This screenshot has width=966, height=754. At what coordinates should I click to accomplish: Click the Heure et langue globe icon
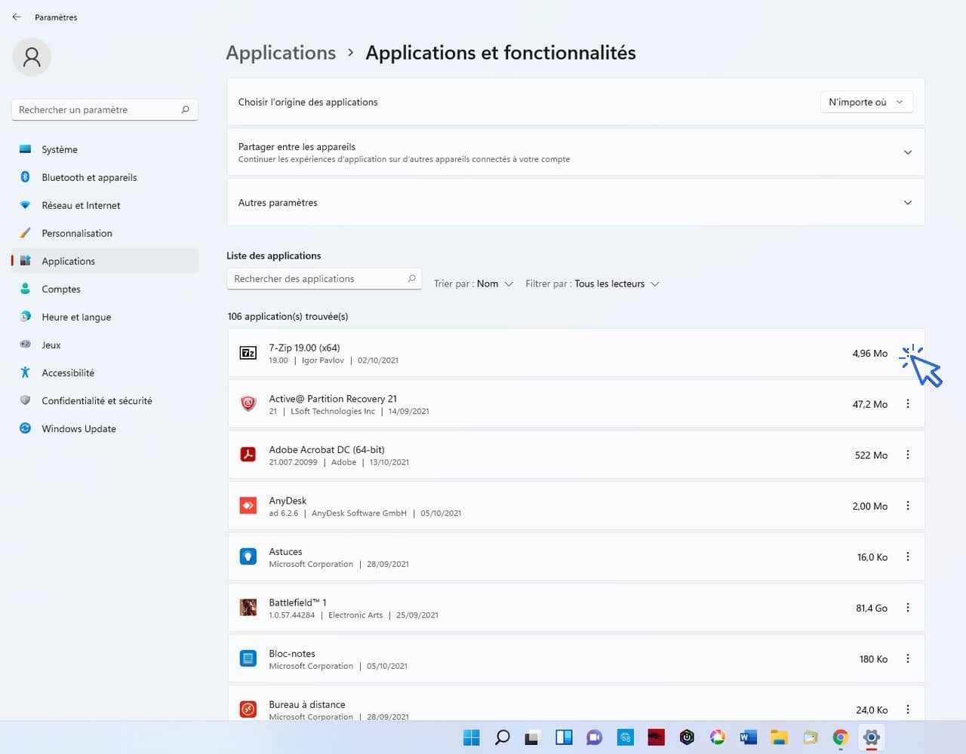point(26,317)
